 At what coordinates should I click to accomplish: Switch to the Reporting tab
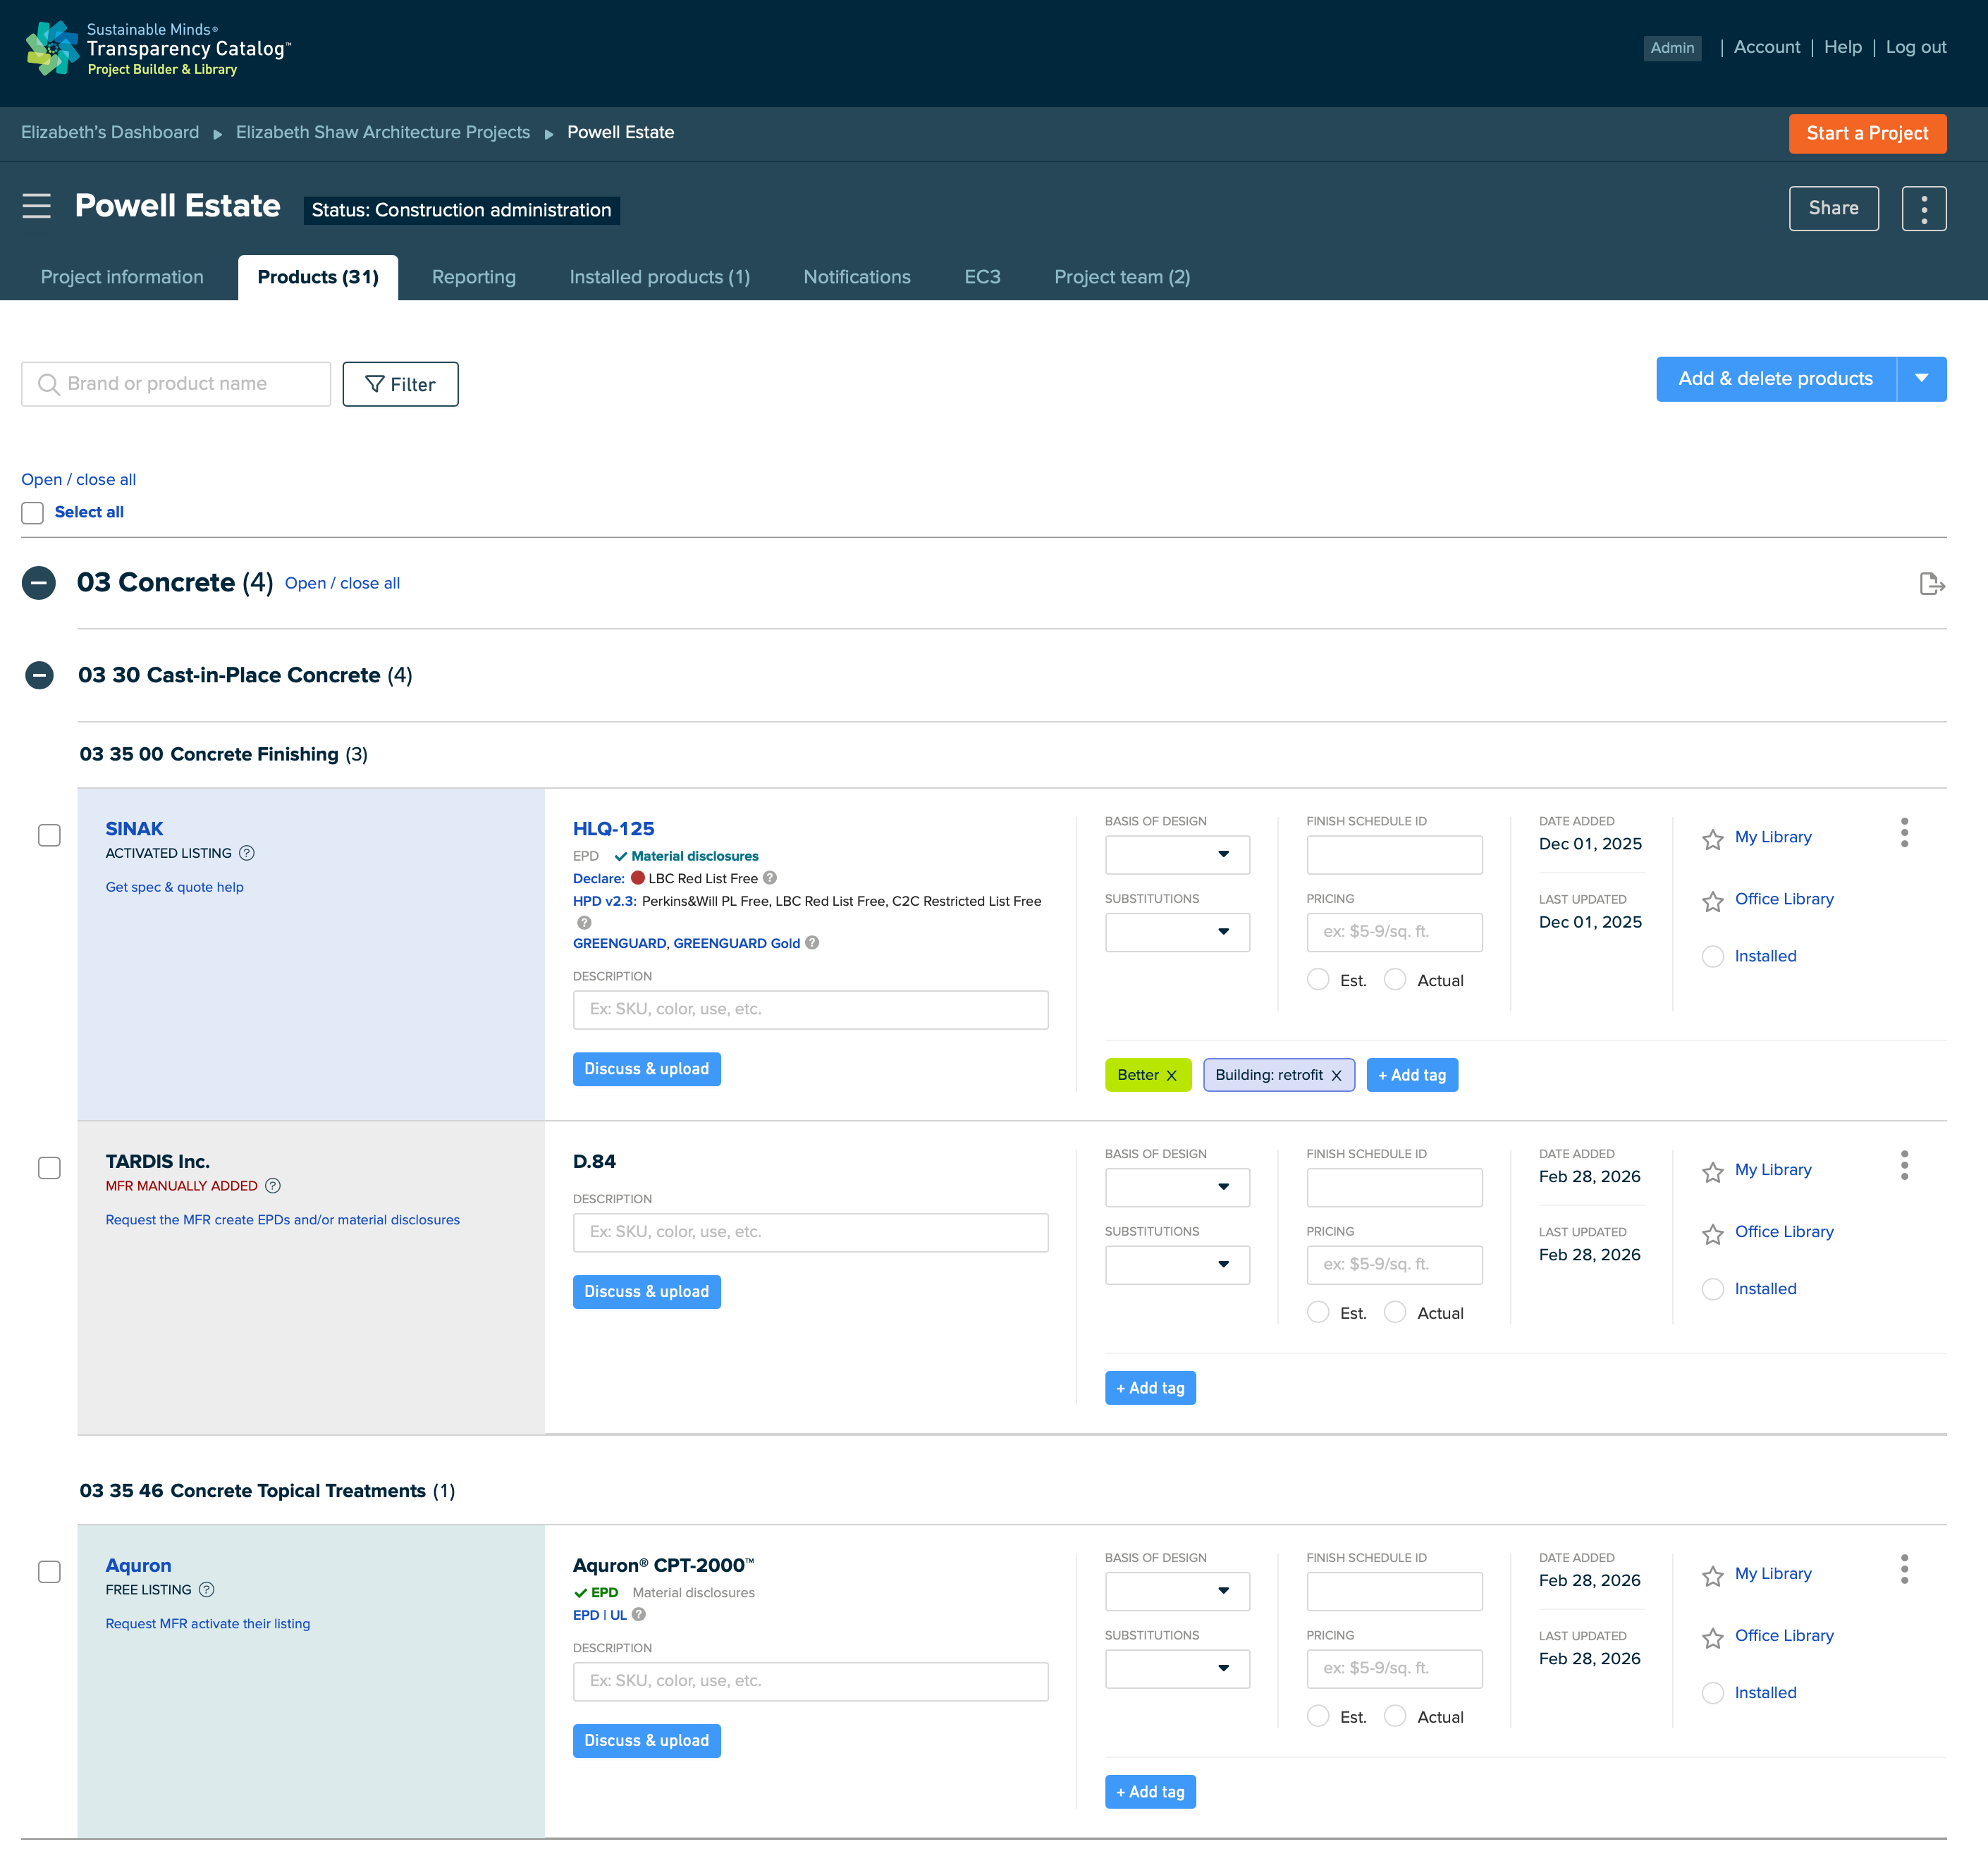pyautogui.click(x=474, y=277)
